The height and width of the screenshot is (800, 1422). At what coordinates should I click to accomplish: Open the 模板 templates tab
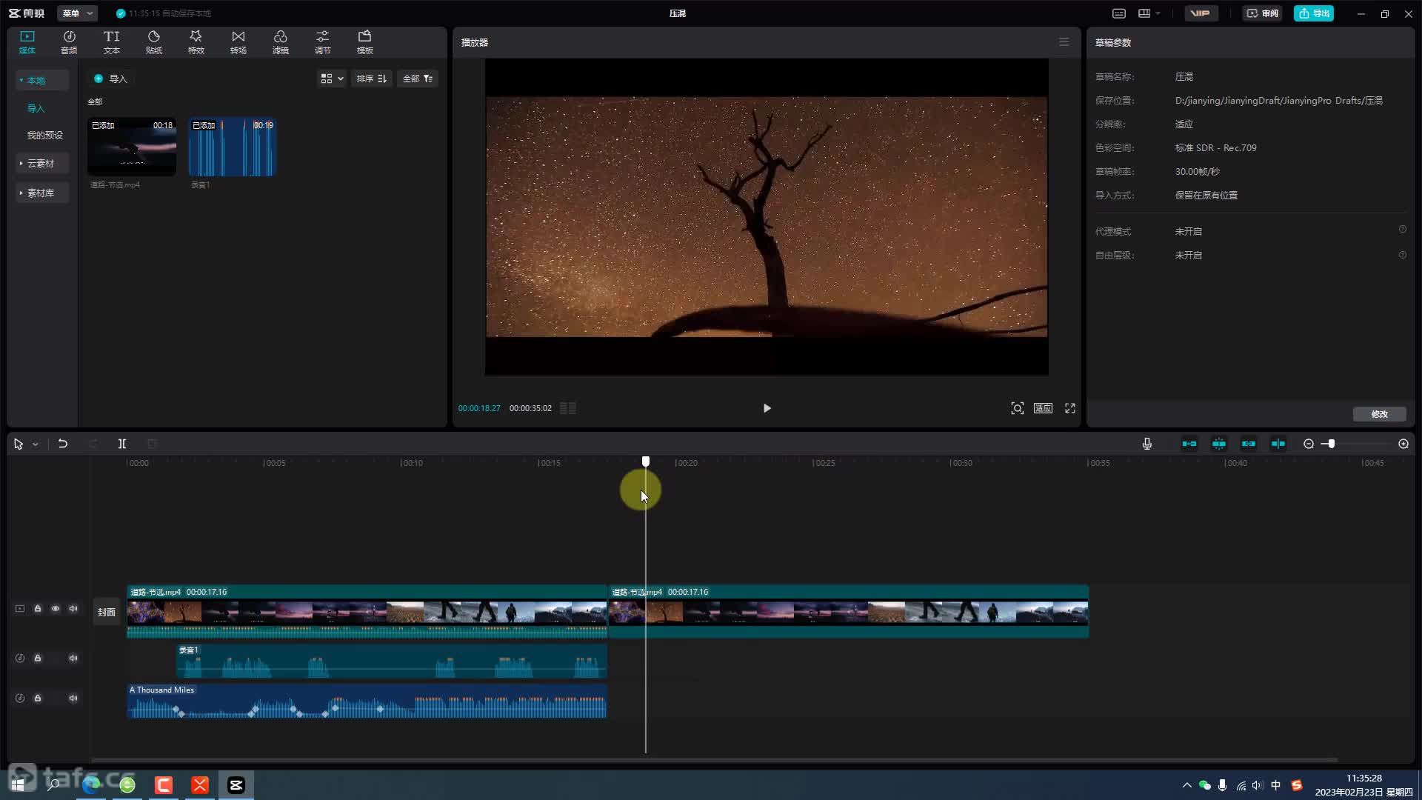point(364,42)
